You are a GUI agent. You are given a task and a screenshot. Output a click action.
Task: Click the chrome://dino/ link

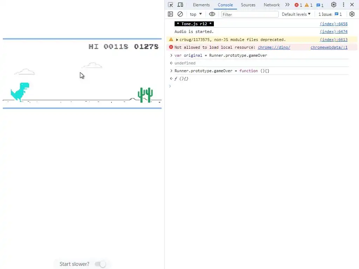[274, 47]
